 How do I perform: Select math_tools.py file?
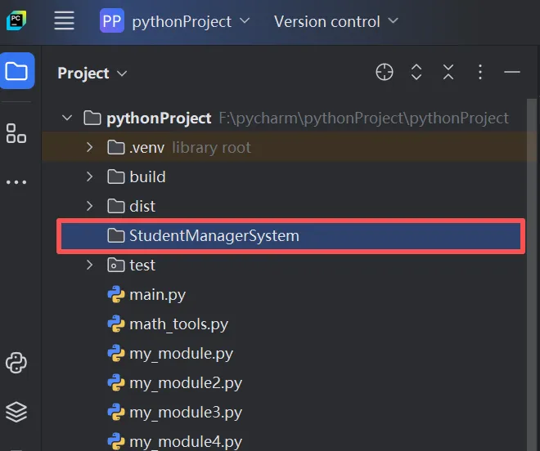(x=178, y=324)
